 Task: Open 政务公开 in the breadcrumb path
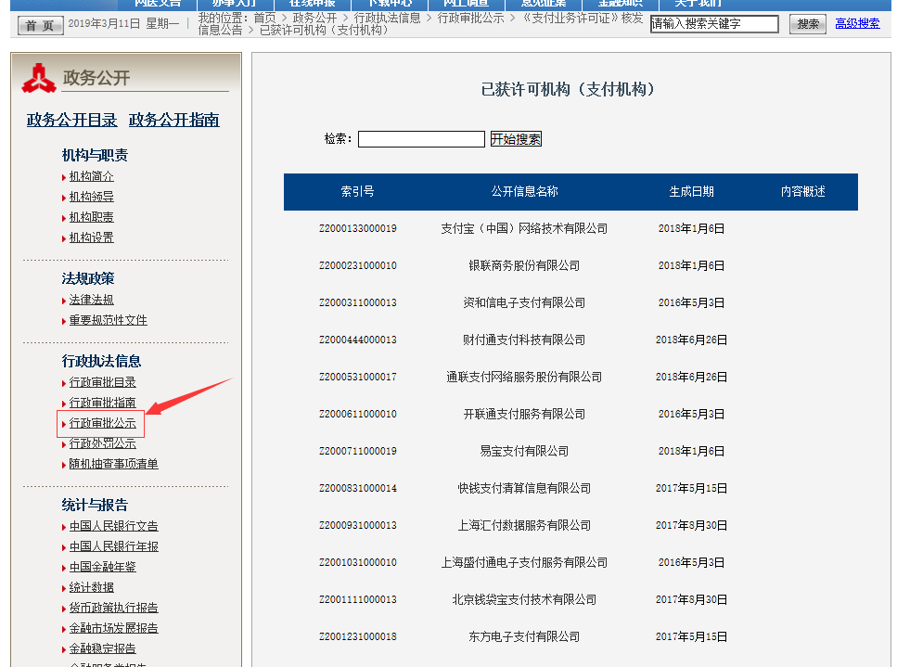[314, 19]
